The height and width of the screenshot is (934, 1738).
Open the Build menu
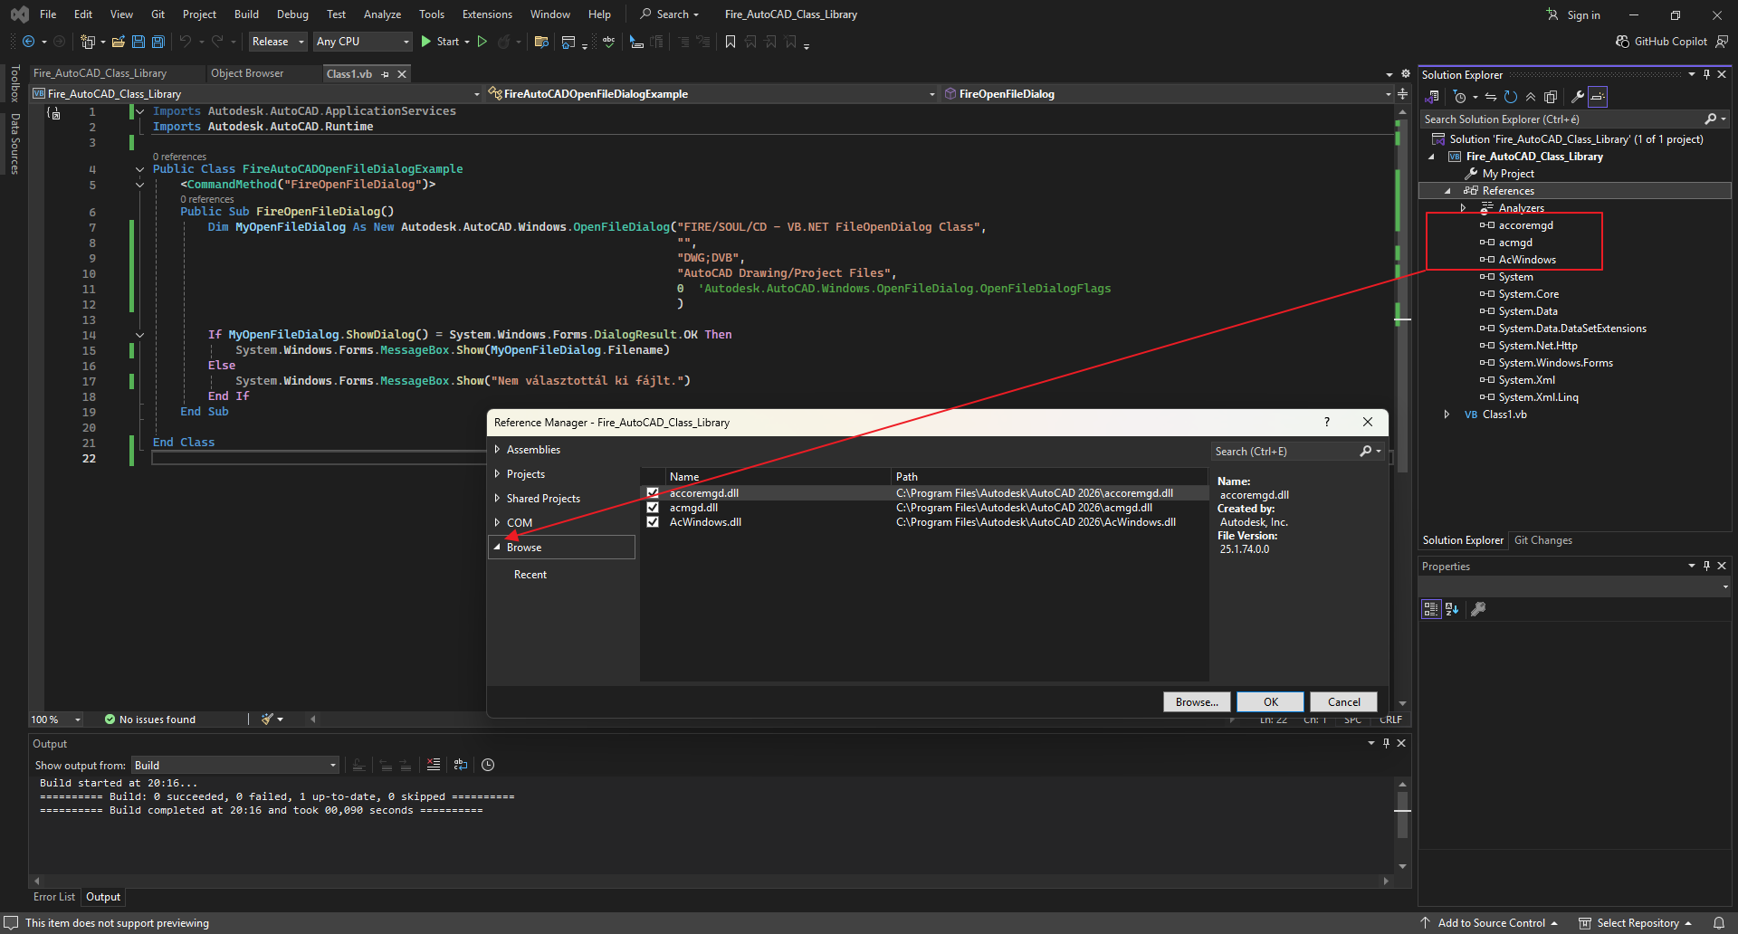tap(246, 14)
